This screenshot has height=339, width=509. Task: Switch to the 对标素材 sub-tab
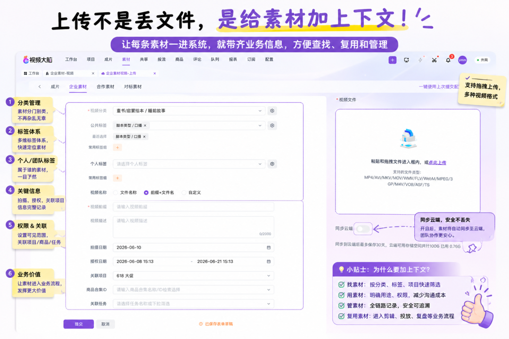[133, 87]
